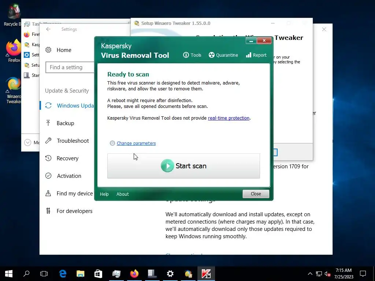Open the real-time protection link
375x281 pixels.
pyautogui.click(x=229, y=118)
